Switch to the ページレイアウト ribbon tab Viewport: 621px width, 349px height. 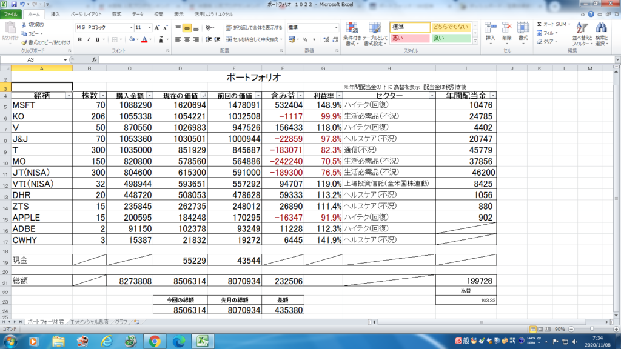[x=86, y=15]
